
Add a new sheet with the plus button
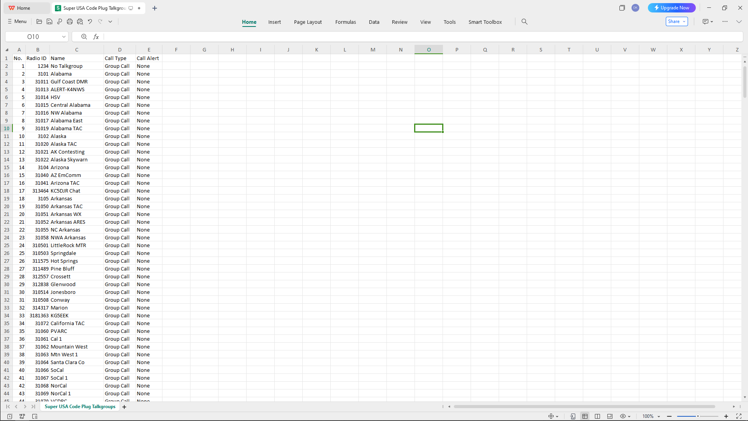pyautogui.click(x=124, y=407)
